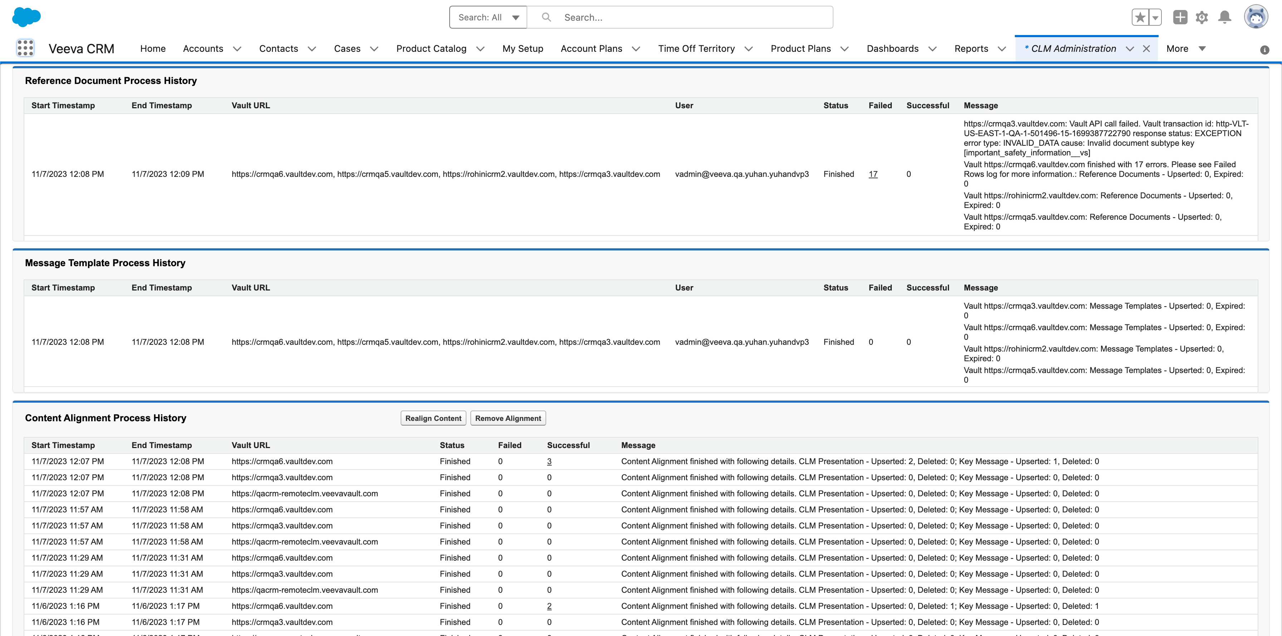Click the Global Actions plus icon
The height and width of the screenshot is (636, 1282).
tap(1180, 18)
